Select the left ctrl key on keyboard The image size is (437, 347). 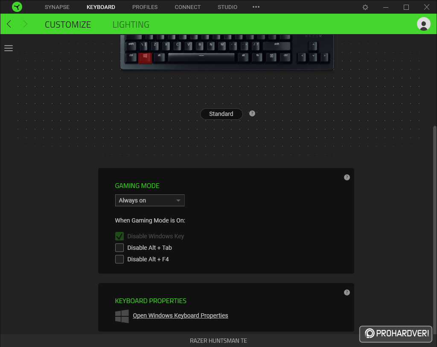click(x=131, y=57)
